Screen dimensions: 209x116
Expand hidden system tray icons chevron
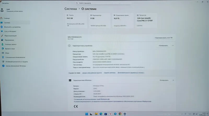click(182, 114)
